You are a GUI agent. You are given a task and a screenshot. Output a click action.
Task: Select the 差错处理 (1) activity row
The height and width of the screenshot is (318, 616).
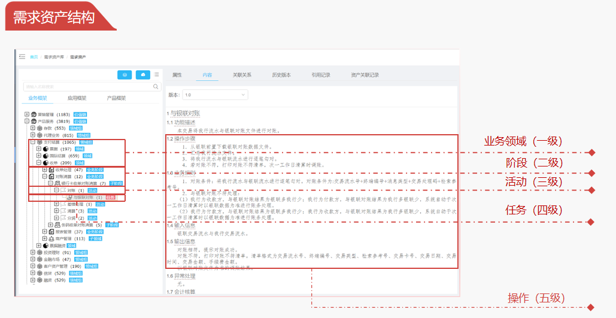coord(80,204)
